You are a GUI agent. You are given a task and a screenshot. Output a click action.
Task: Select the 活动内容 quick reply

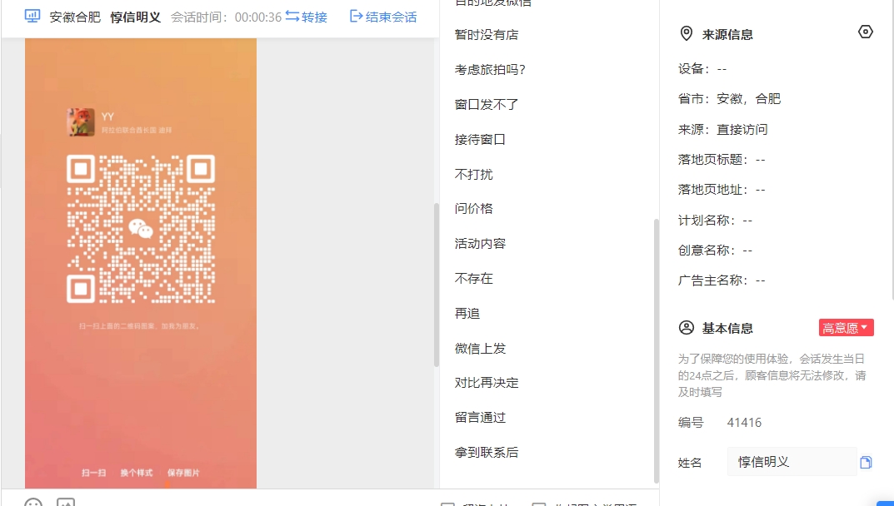pyautogui.click(x=480, y=243)
